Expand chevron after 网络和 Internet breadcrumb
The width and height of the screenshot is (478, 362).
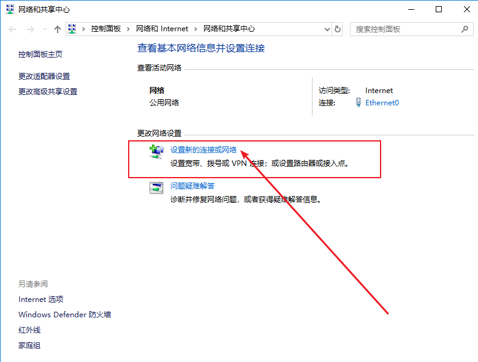[x=195, y=29]
